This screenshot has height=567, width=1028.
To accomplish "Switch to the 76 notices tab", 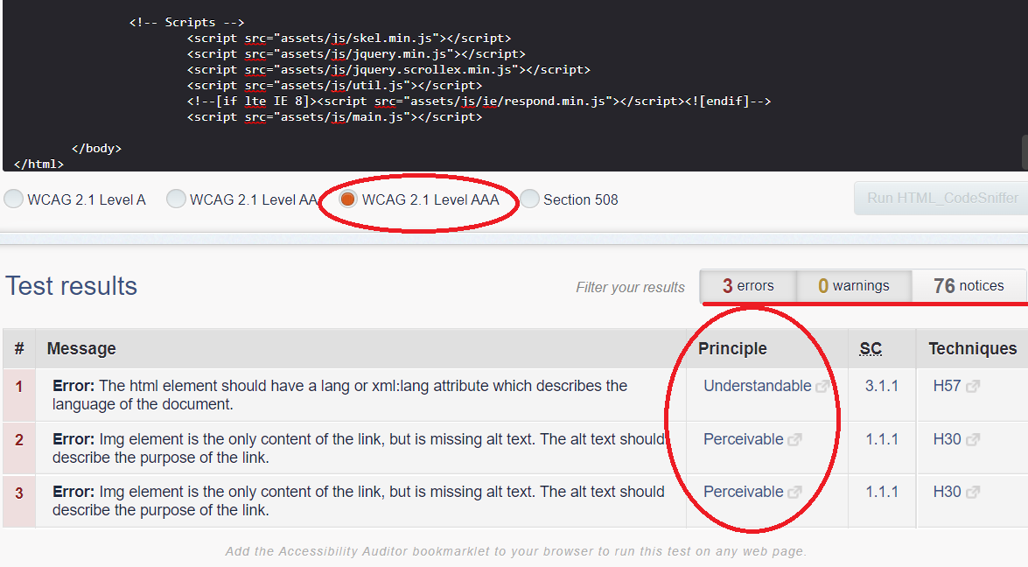I will (x=968, y=286).
